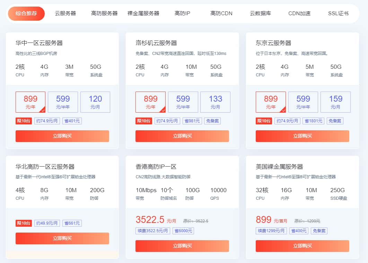368x263 pixels.
Task: Click the 省6000元 tag under 香港高防IP一区
Action: point(183,231)
